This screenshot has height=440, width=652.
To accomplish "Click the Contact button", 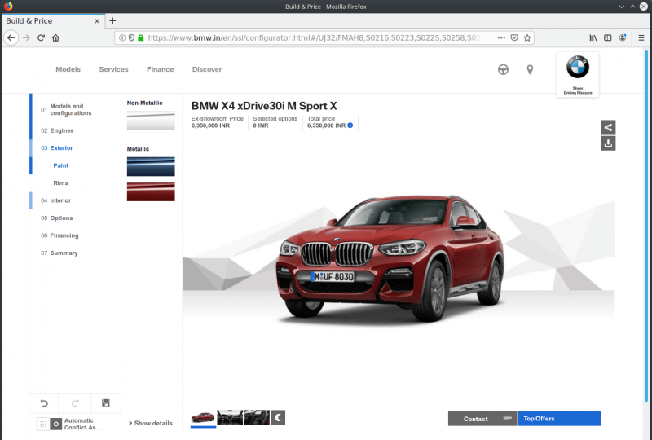I will click(x=482, y=418).
